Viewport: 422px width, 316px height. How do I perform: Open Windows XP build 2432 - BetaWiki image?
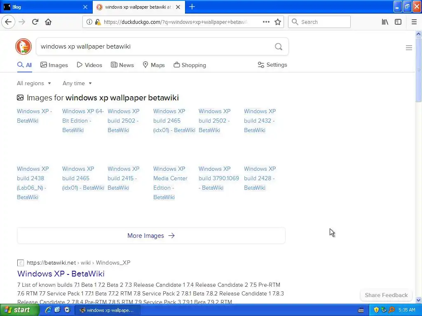coord(260,121)
